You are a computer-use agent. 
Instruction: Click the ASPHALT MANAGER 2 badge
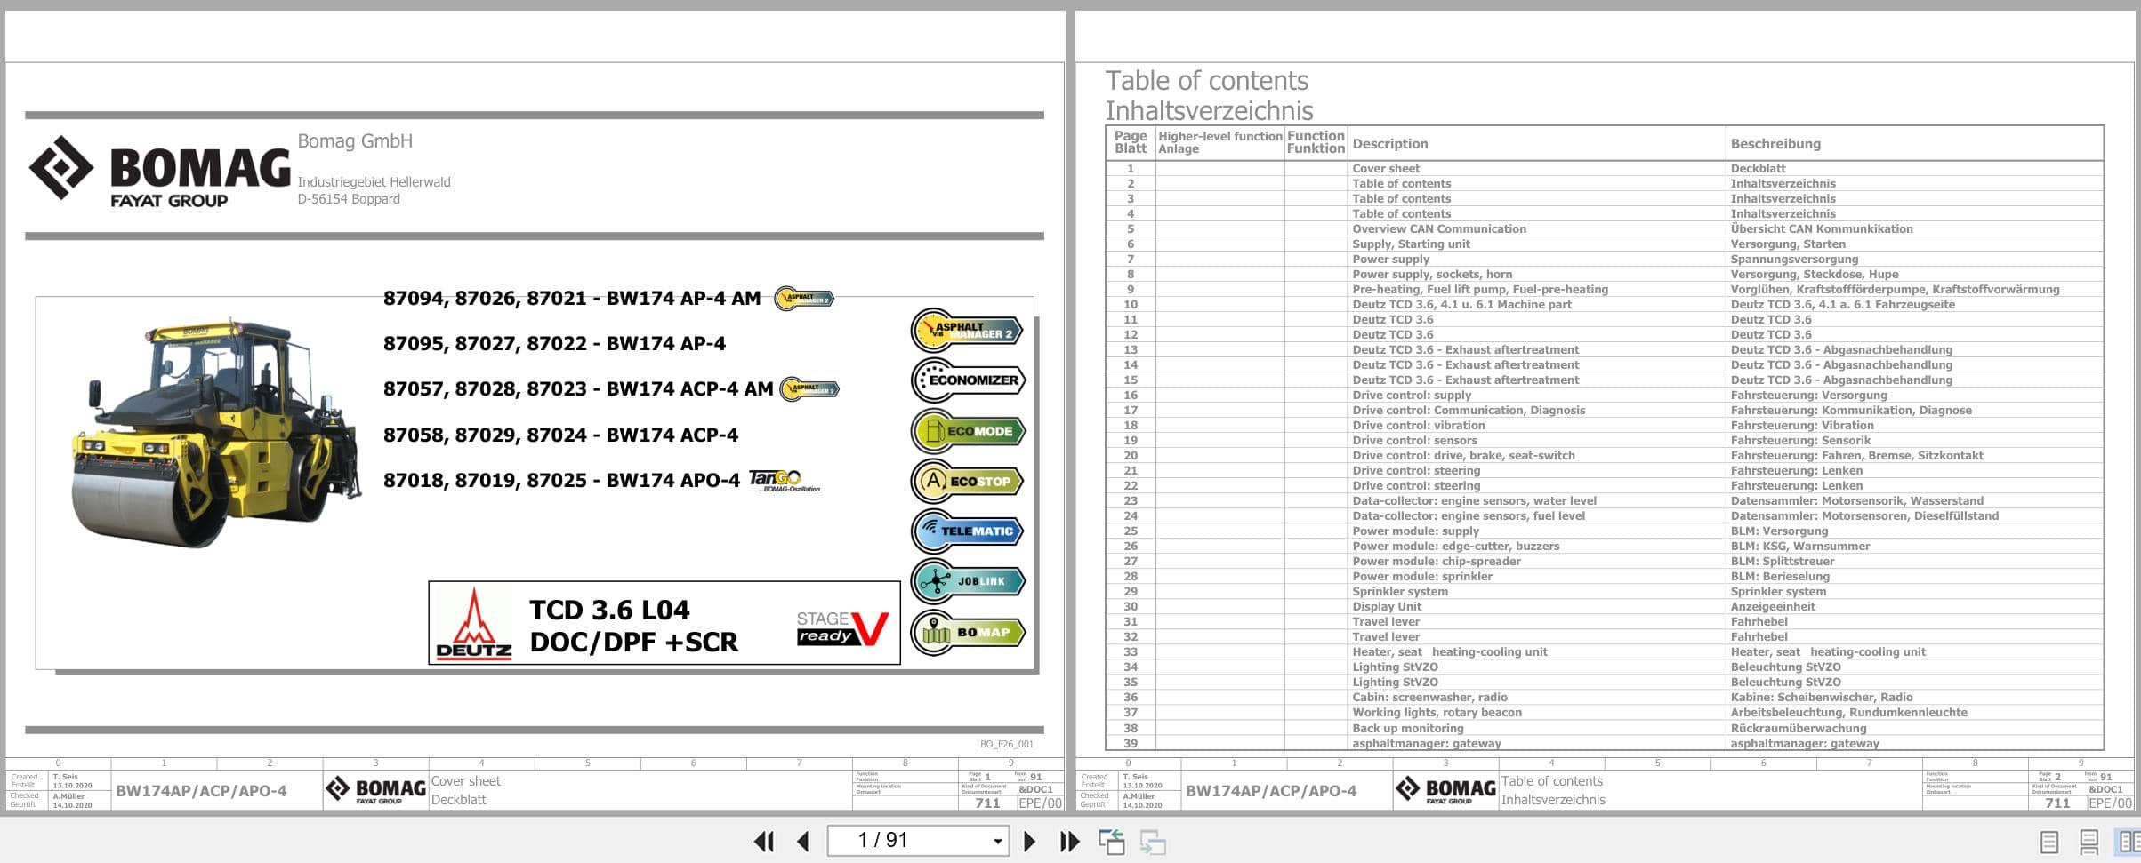point(969,330)
